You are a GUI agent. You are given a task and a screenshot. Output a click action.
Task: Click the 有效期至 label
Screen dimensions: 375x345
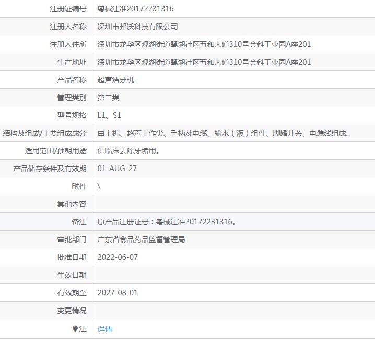(72, 293)
